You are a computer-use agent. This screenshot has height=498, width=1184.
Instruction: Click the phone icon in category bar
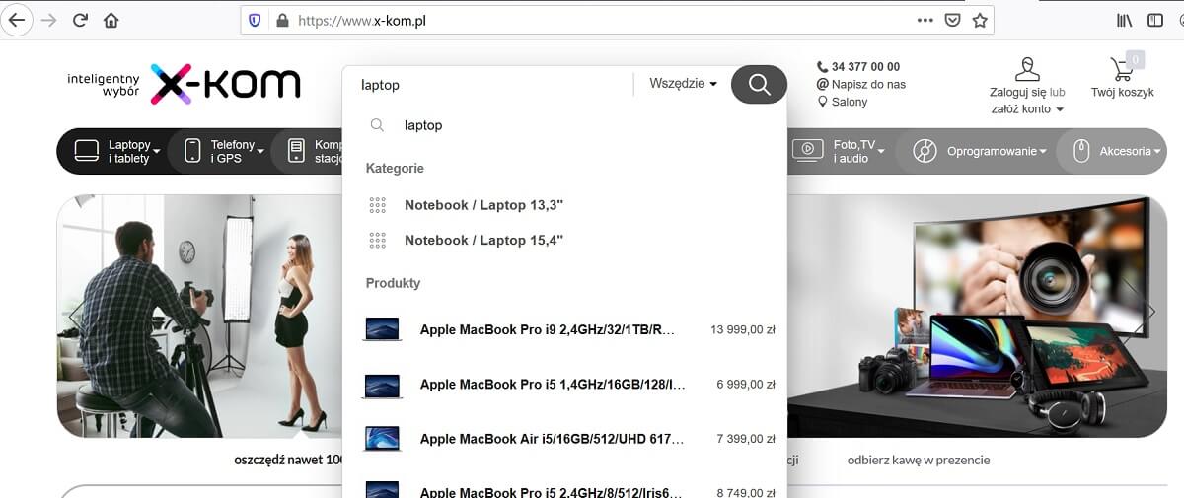click(x=192, y=151)
